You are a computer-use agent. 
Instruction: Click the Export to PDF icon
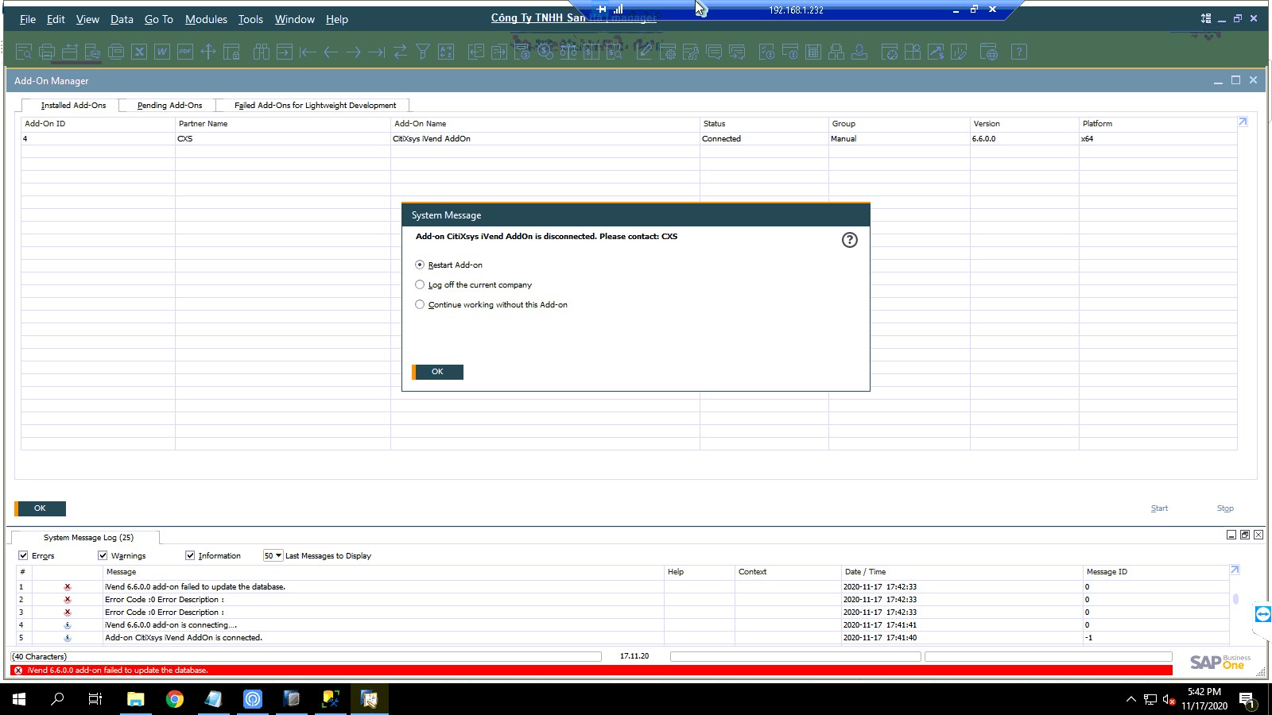[185, 52]
